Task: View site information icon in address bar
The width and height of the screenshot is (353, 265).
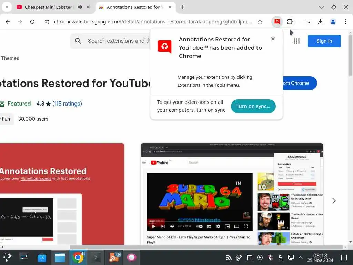Action: tap(47, 22)
